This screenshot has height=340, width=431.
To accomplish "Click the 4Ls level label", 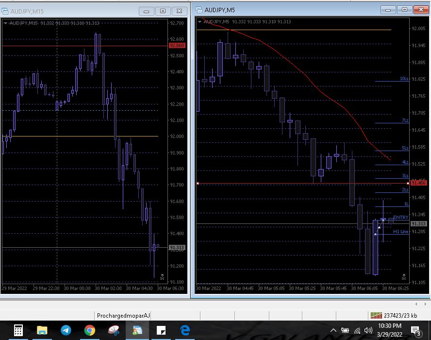I will point(405,162).
